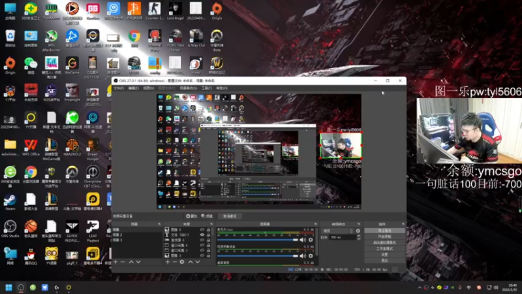This screenshot has width=522, height=294.
Task: Add a new scene with the plus icon
Action: pyautogui.click(x=115, y=262)
